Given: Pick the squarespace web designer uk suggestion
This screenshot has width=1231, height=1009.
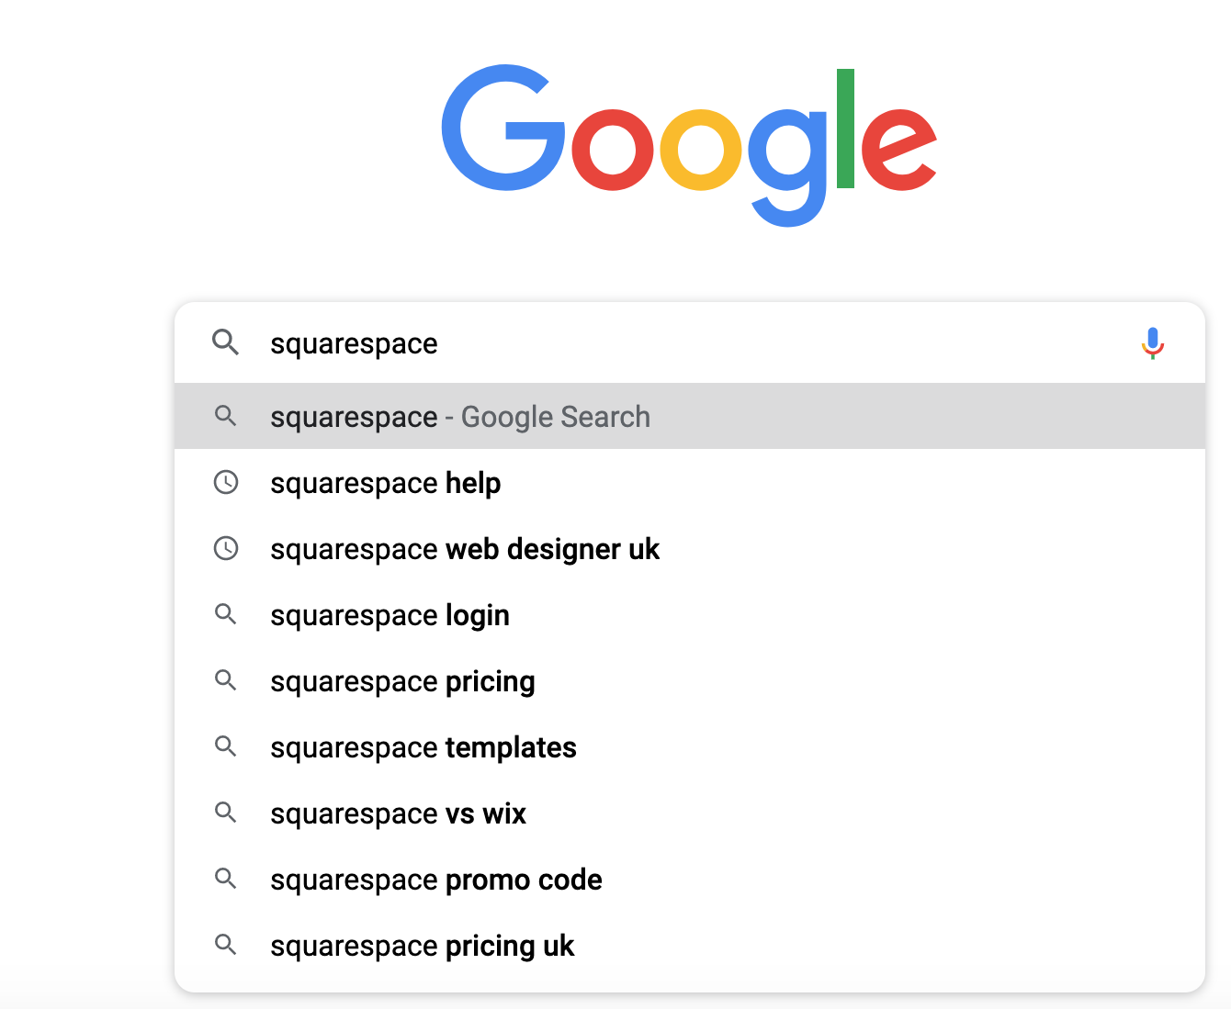Looking at the screenshot, I should tap(465, 549).
